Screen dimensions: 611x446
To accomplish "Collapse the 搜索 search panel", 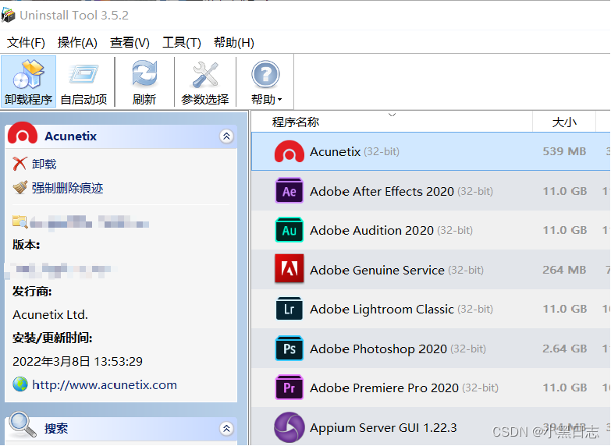I will [x=226, y=429].
